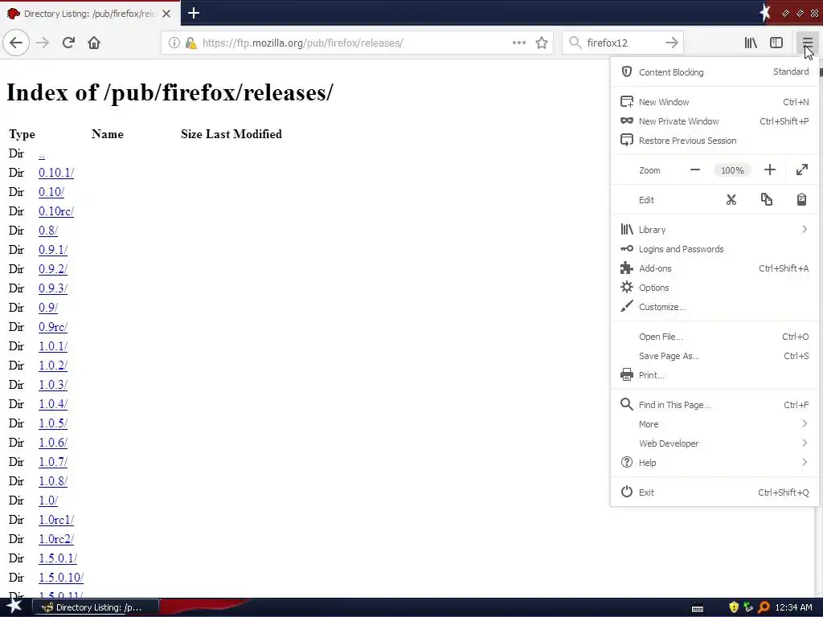The image size is (823, 617).
Task: Expand the More submenu
Action: point(714,424)
